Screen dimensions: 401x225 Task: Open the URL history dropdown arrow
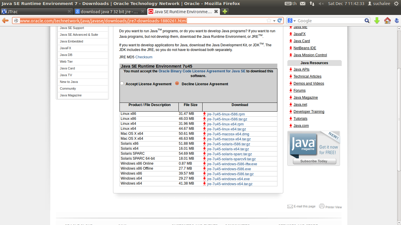pyautogui.click(x=274, y=21)
